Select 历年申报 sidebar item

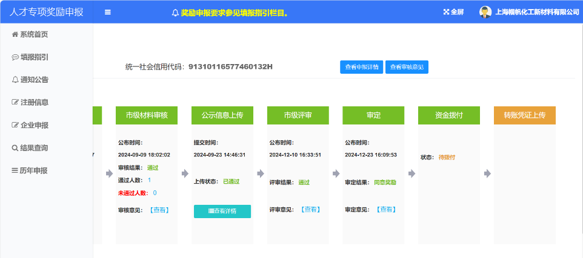coord(30,170)
